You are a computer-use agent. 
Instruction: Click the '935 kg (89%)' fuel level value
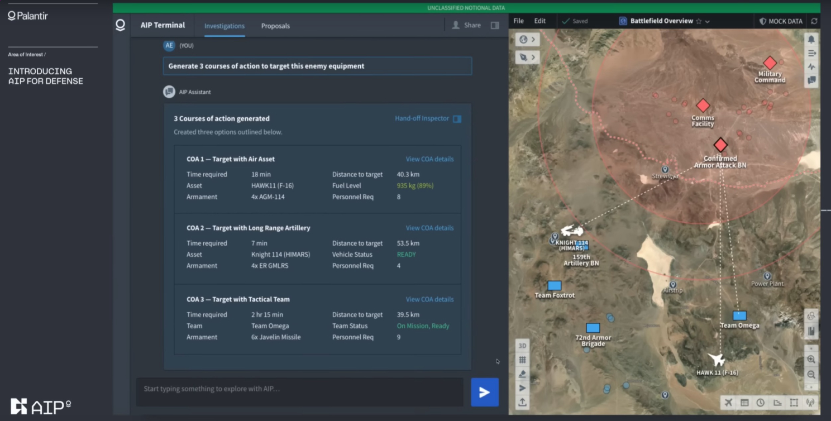point(415,185)
